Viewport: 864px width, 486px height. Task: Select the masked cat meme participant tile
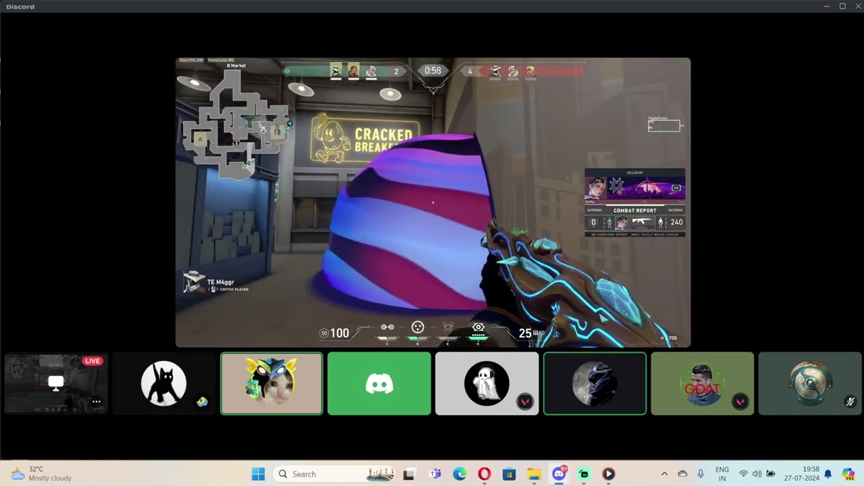[271, 383]
